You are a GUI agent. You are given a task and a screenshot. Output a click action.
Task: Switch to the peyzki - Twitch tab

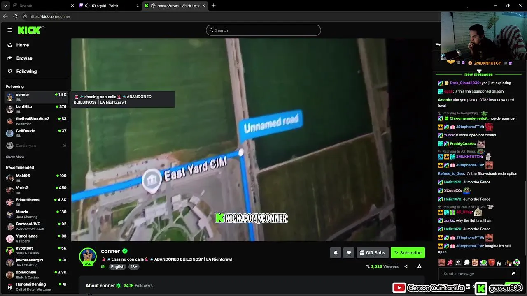109,6
